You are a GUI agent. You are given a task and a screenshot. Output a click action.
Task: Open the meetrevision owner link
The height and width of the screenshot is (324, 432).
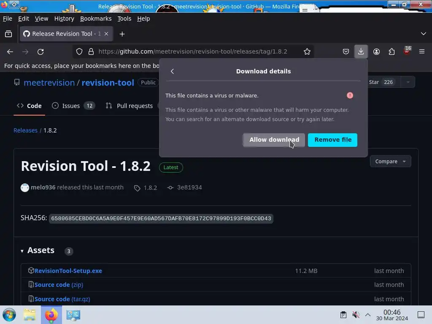click(49, 83)
